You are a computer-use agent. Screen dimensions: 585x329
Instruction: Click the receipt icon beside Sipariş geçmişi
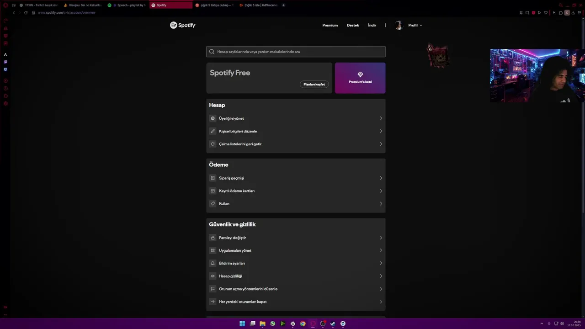(x=213, y=178)
